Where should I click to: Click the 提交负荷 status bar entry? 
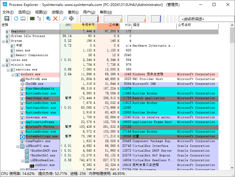(53, 174)
